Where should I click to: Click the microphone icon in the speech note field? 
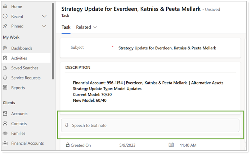(67, 125)
